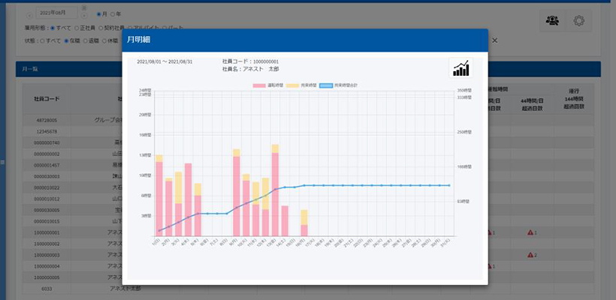Click warning icon in row 1000000003
This screenshot has height=300, width=616.
point(532,256)
